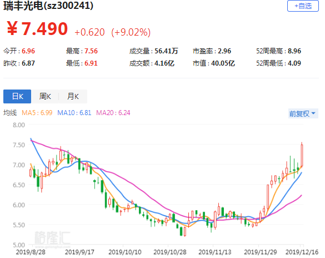Click the 8.00 price axis label

(19, 125)
